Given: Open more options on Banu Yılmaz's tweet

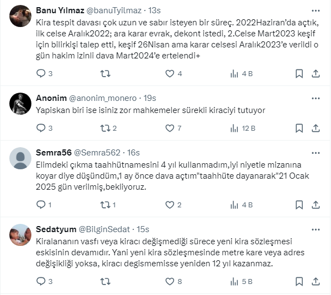Looking at the screenshot, I should tap(316, 10).
